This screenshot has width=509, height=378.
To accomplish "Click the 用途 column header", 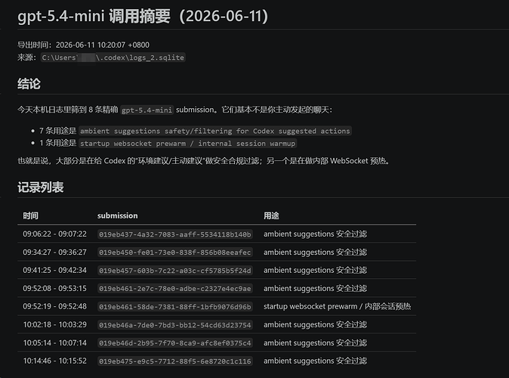I will click(x=271, y=215).
